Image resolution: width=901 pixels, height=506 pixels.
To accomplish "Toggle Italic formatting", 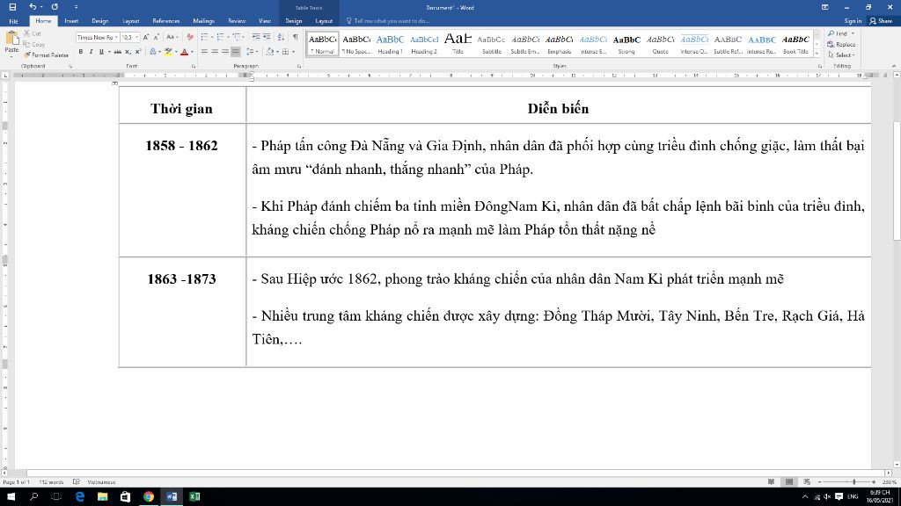I will point(91,52).
